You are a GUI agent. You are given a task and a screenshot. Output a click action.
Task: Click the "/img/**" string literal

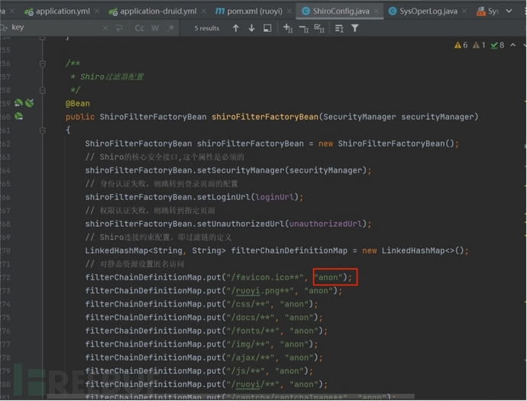click(x=248, y=344)
